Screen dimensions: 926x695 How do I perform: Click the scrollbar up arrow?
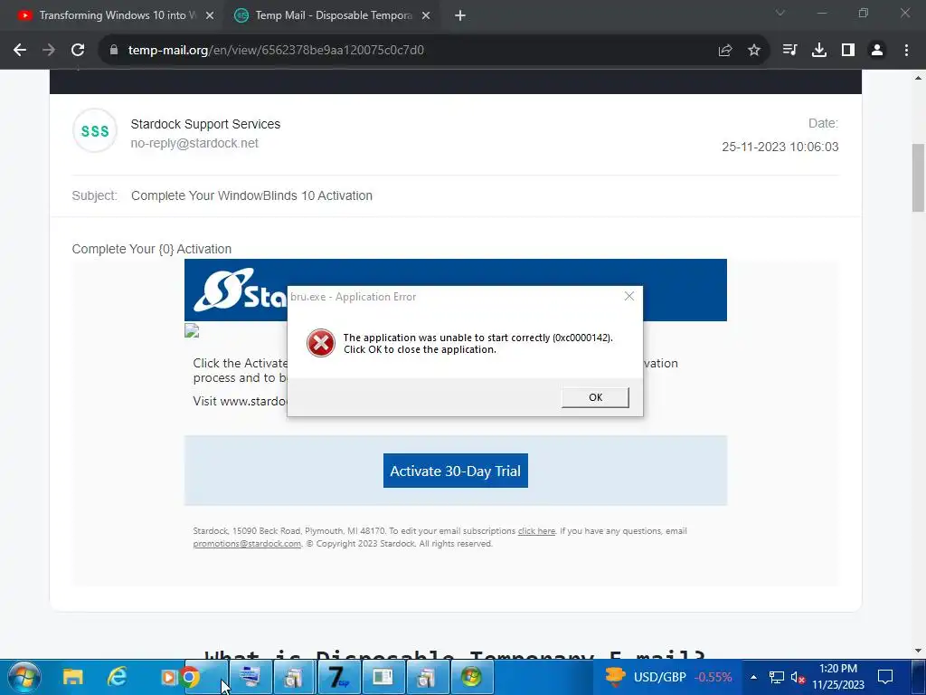(919, 78)
